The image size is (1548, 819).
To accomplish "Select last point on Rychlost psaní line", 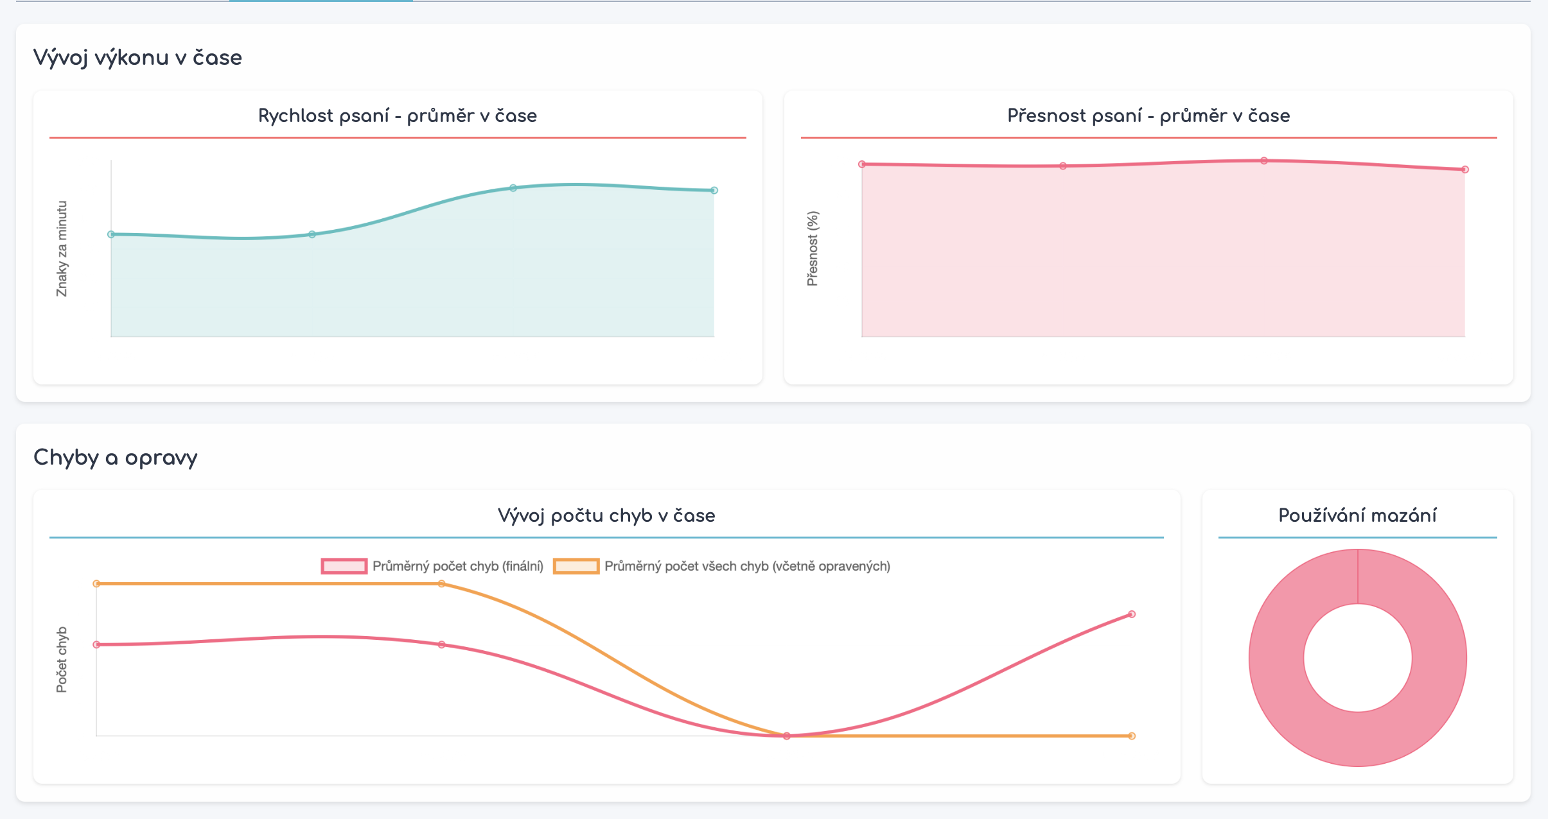I will [714, 190].
